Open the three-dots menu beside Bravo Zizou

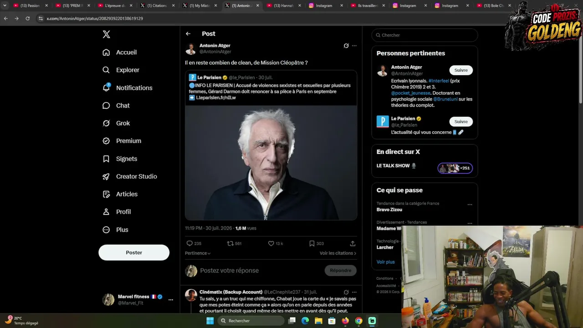point(470,205)
